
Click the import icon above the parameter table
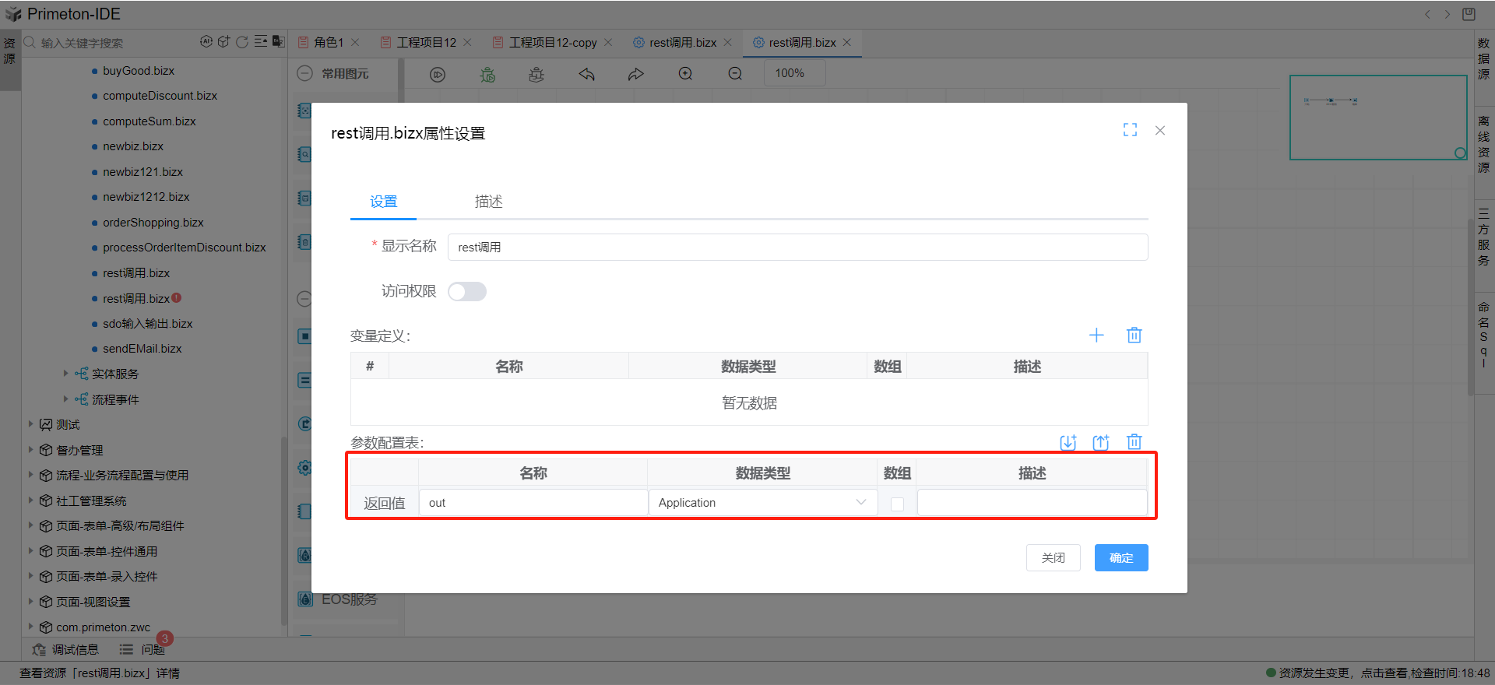pyautogui.click(x=1068, y=442)
